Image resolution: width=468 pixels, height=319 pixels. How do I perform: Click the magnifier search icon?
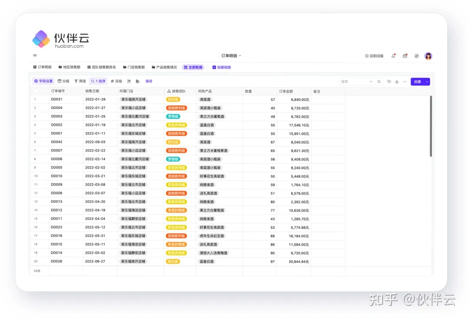click(379, 81)
